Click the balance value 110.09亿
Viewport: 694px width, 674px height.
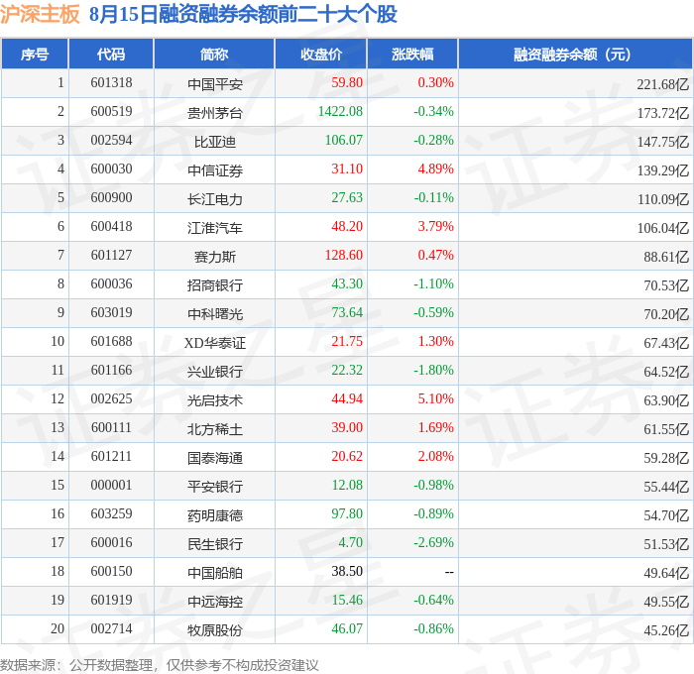663,199
